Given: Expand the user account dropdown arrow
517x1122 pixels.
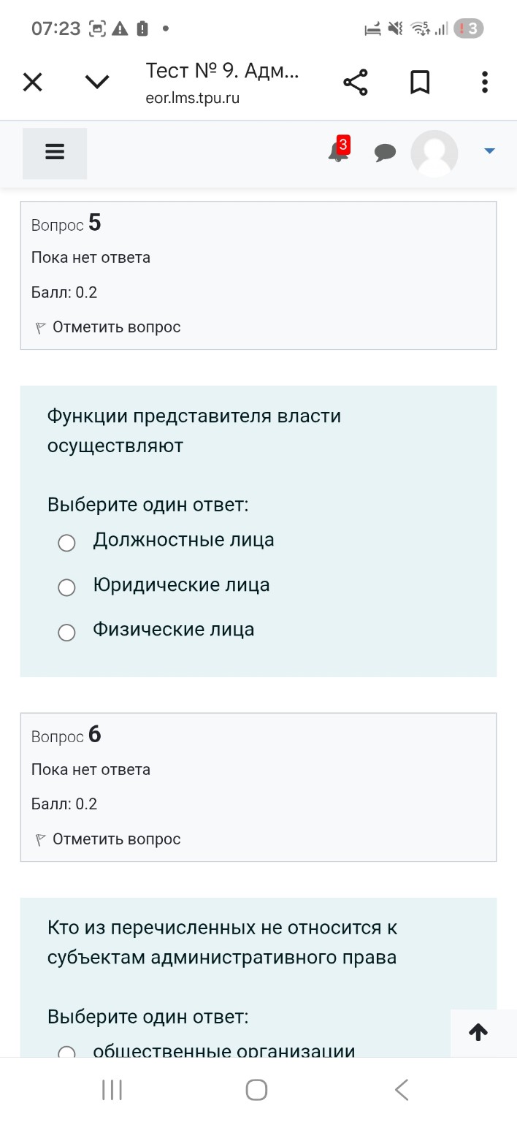Looking at the screenshot, I should (488, 153).
